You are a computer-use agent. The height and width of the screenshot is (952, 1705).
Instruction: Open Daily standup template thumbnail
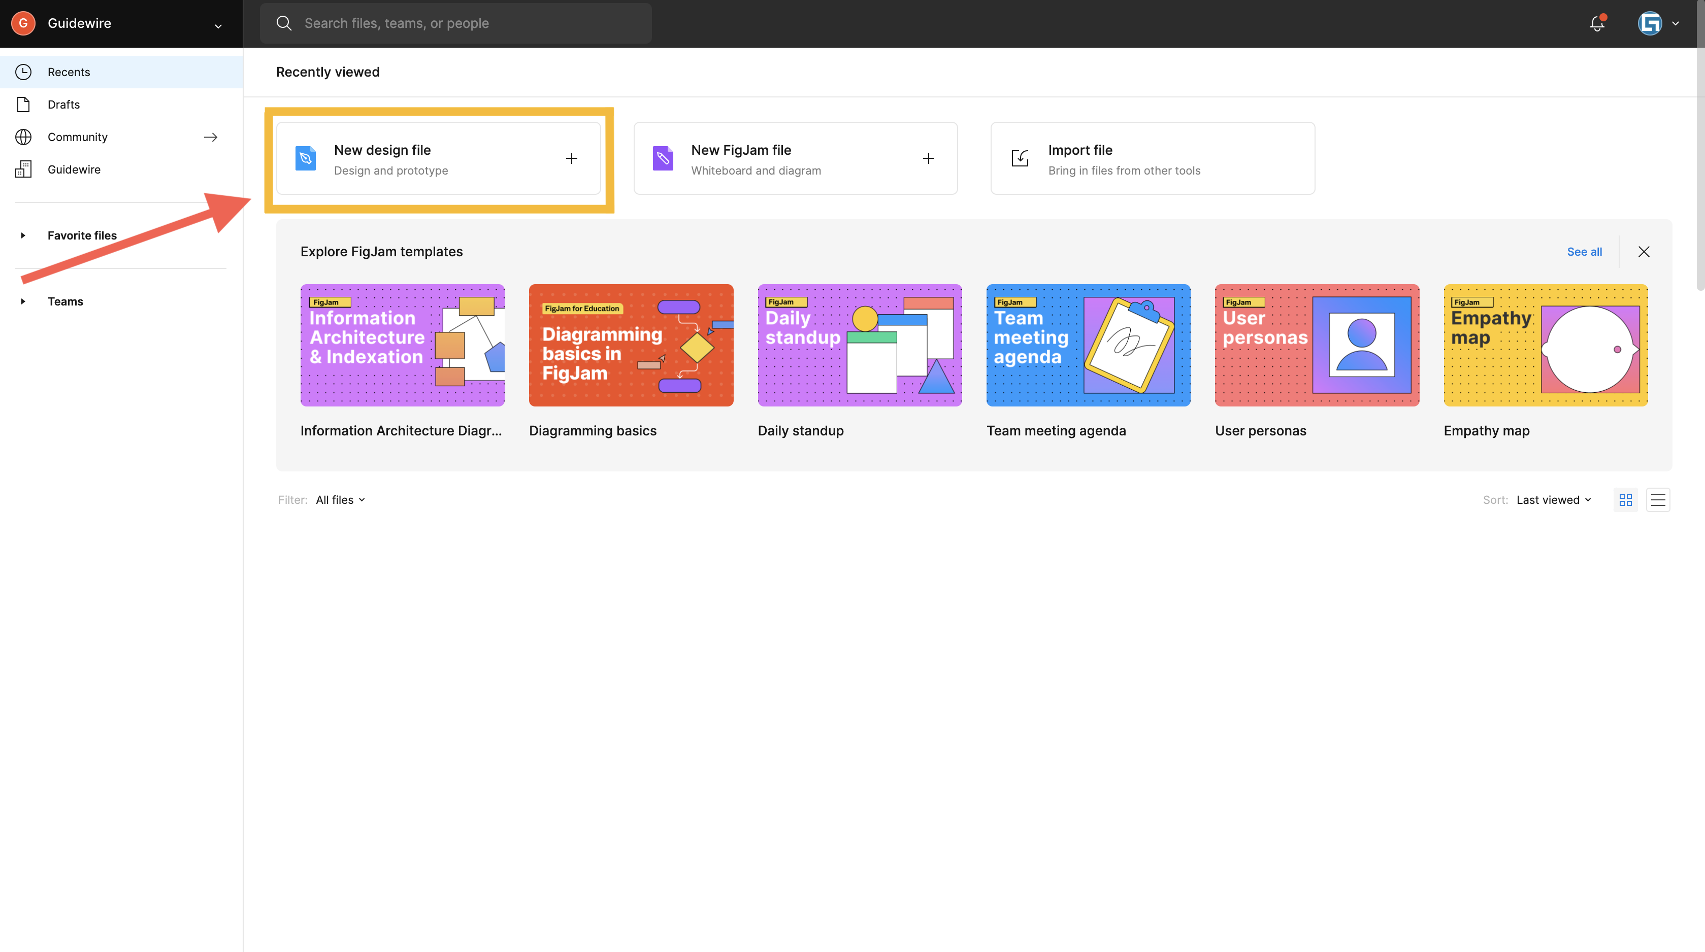point(860,346)
